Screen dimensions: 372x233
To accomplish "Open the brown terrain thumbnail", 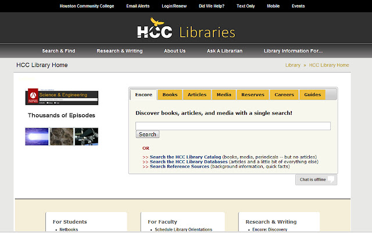I will click(62, 137).
